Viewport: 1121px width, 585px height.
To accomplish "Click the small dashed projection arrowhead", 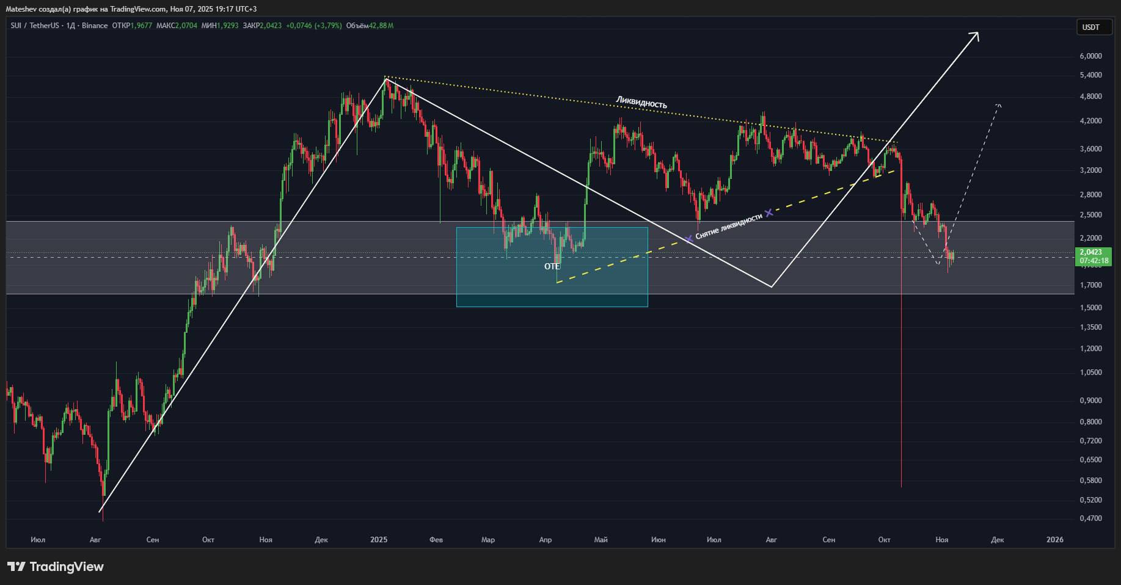I will pos(998,106).
